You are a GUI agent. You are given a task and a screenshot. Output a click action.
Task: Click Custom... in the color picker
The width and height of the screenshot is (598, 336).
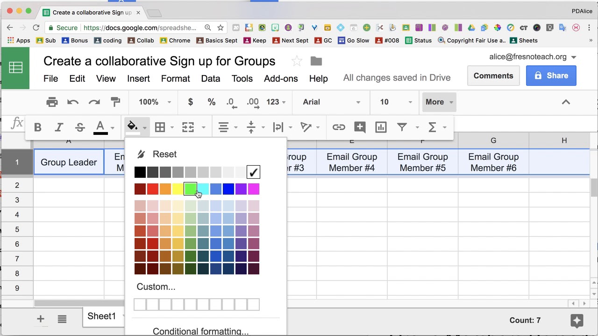click(x=156, y=287)
